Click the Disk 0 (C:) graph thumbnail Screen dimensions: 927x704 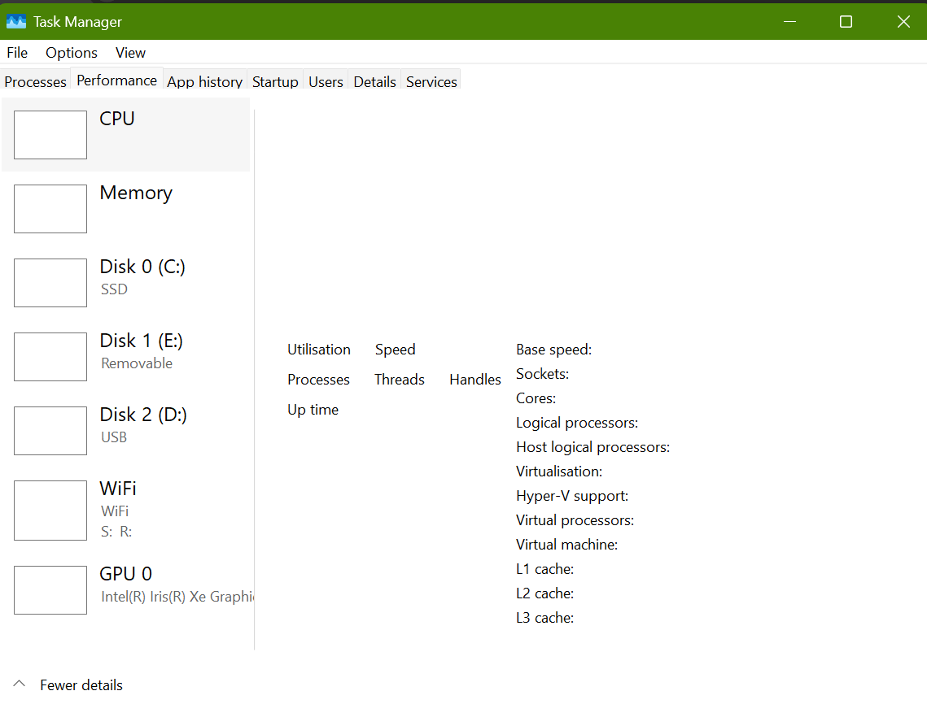point(50,282)
